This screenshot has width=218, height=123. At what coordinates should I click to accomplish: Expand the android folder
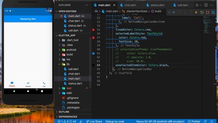(x=59, y=50)
